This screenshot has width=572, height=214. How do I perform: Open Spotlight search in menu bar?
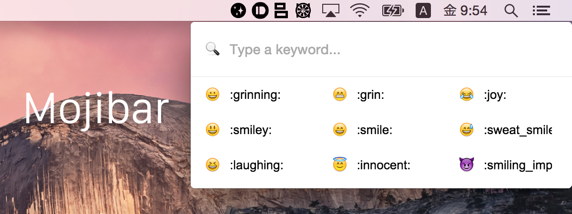click(511, 10)
